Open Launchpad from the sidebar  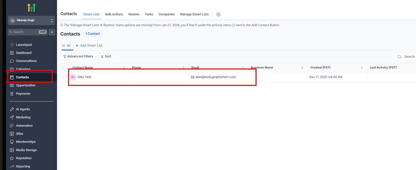(x=24, y=45)
